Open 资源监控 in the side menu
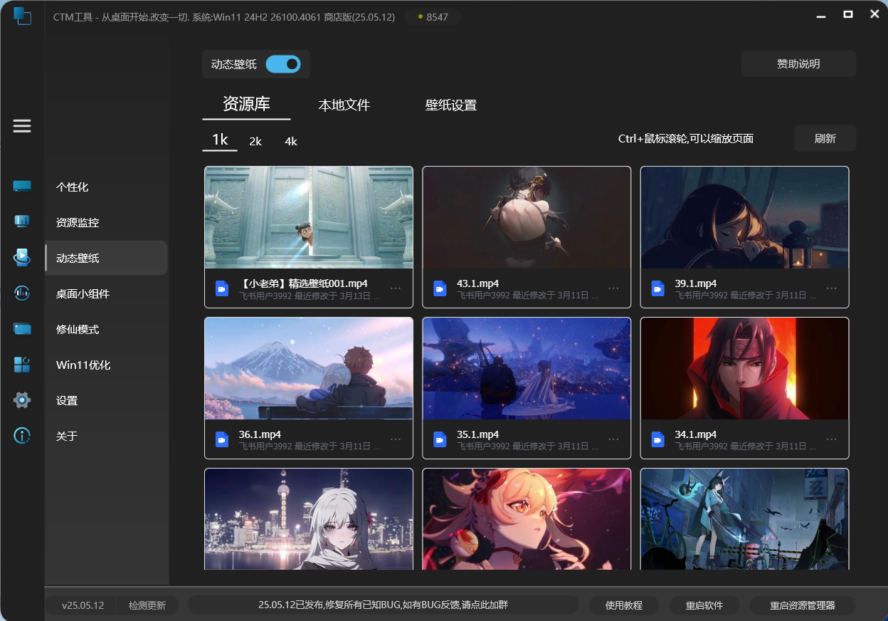Viewport: 888px width, 621px height. tap(106, 222)
